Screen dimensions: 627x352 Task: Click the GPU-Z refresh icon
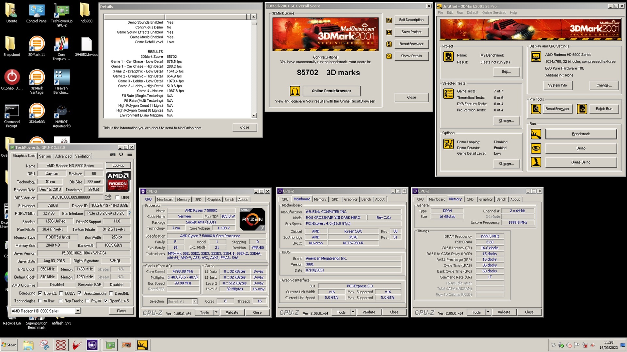tap(121, 155)
